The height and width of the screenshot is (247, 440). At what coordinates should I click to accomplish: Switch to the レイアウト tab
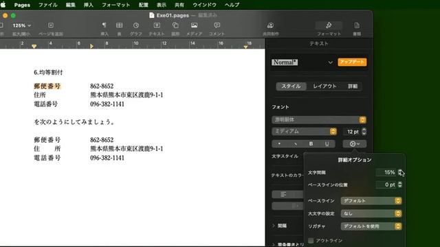[324, 86]
